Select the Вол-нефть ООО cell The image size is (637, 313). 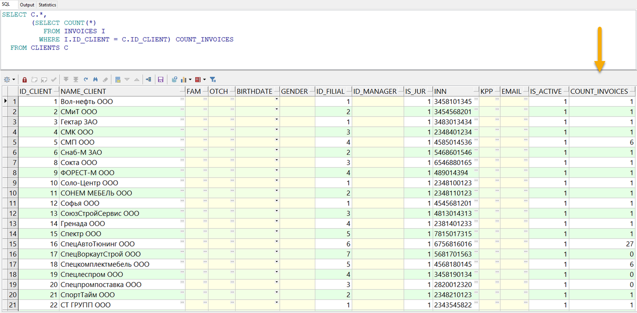coord(123,101)
